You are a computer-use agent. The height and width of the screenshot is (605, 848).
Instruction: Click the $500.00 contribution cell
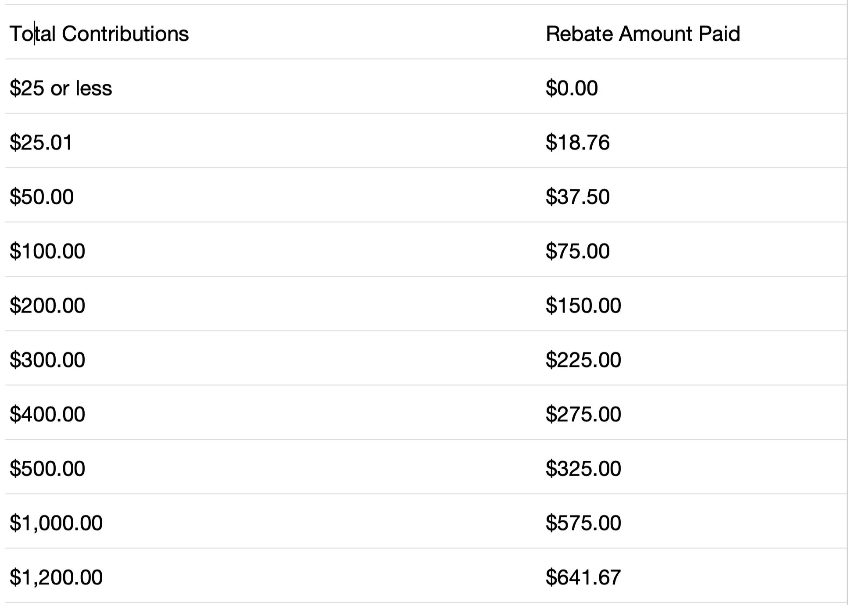tap(47, 469)
